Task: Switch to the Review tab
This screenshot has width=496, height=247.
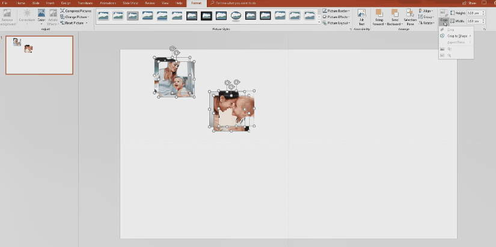Action: (x=150, y=3)
